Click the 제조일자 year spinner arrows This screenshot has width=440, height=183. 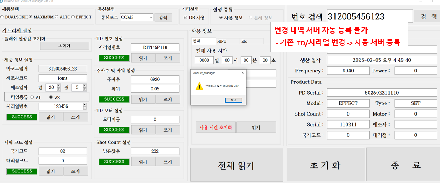59,88
